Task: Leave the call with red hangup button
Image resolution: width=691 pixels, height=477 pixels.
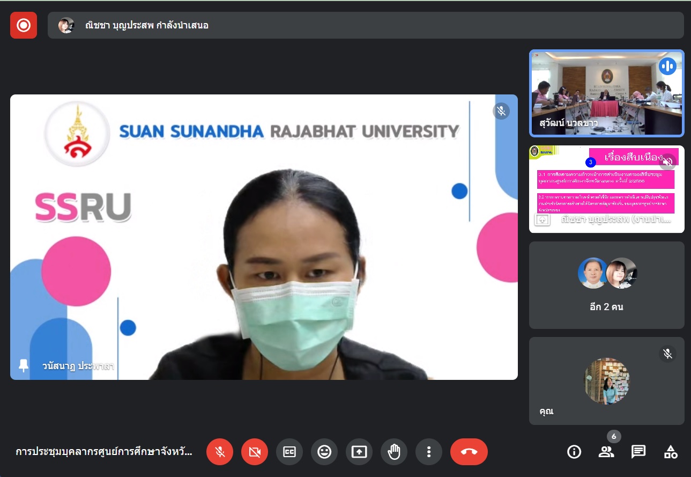Action: tap(469, 452)
